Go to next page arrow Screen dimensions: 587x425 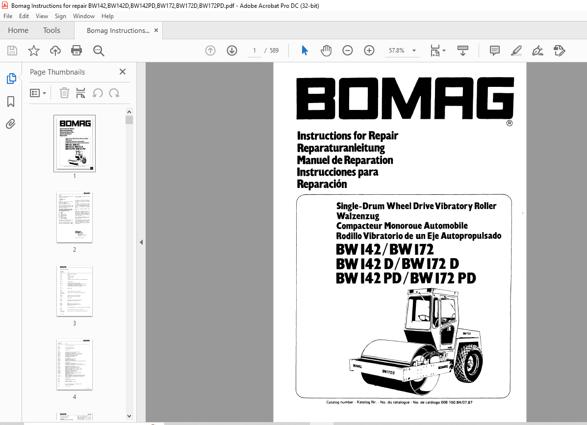[x=232, y=51]
